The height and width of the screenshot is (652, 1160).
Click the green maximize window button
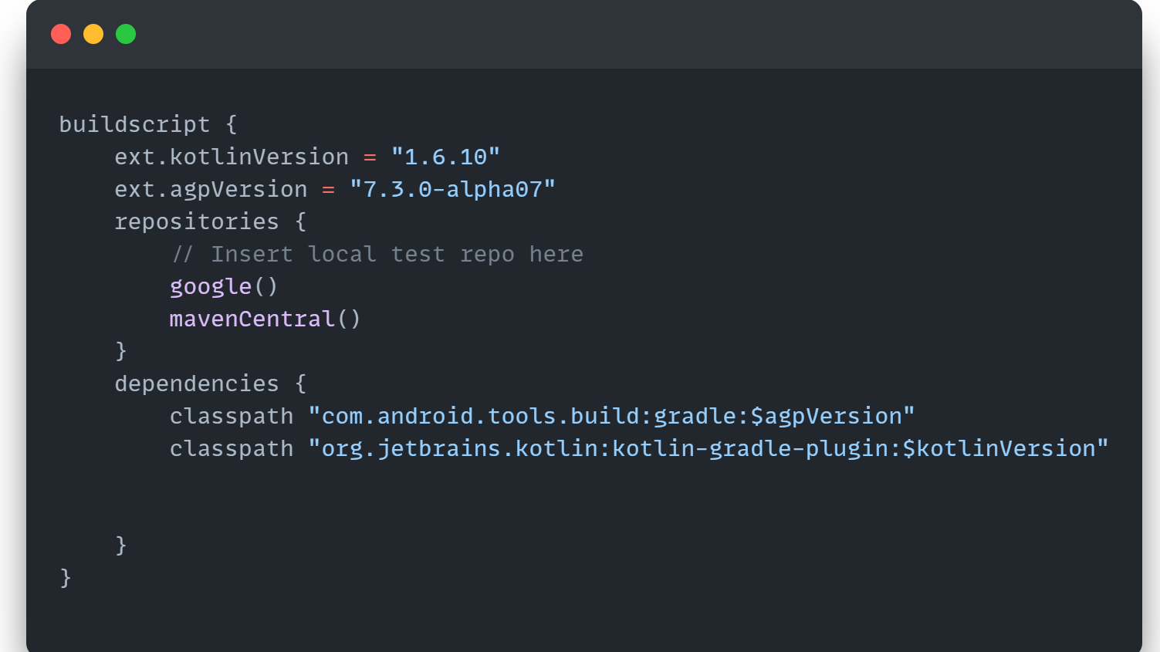[x=126, y=34]
